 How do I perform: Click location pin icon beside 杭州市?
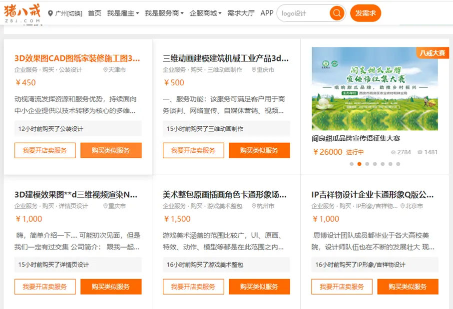pos(254,206)
